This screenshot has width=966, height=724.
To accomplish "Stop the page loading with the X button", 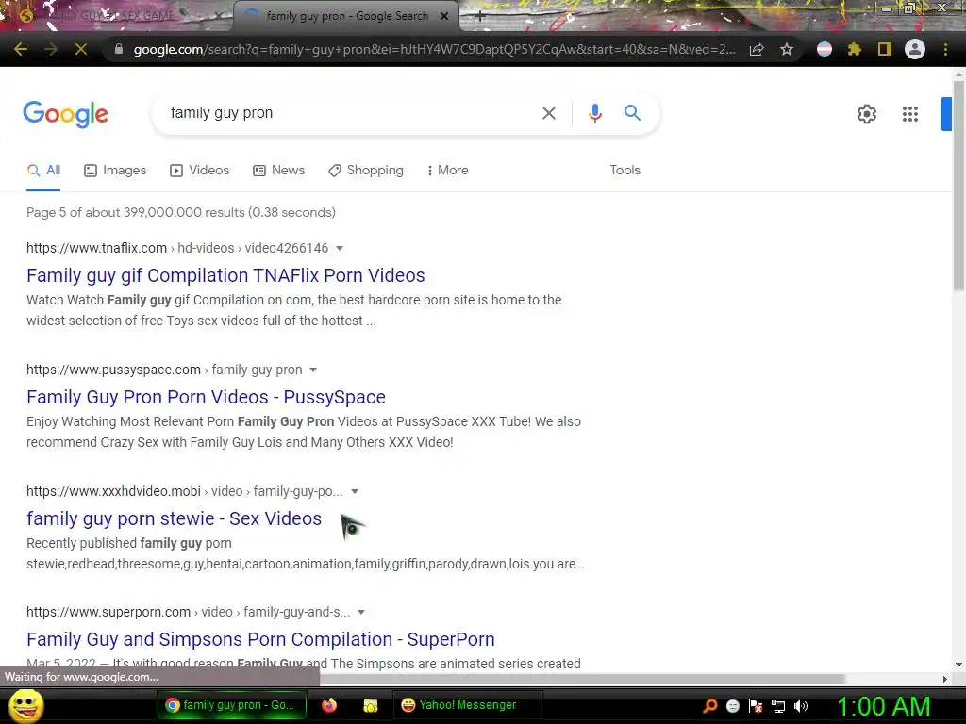I will pos(81,49).
